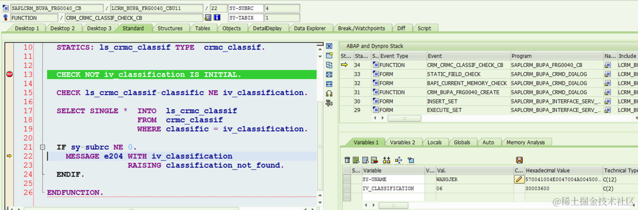Open the Structures tab
Viewport: 638px width, 210px height.
pos(170,28)
